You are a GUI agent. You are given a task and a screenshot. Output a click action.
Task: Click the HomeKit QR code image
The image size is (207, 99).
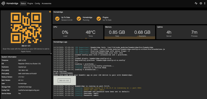pos(26,28)
